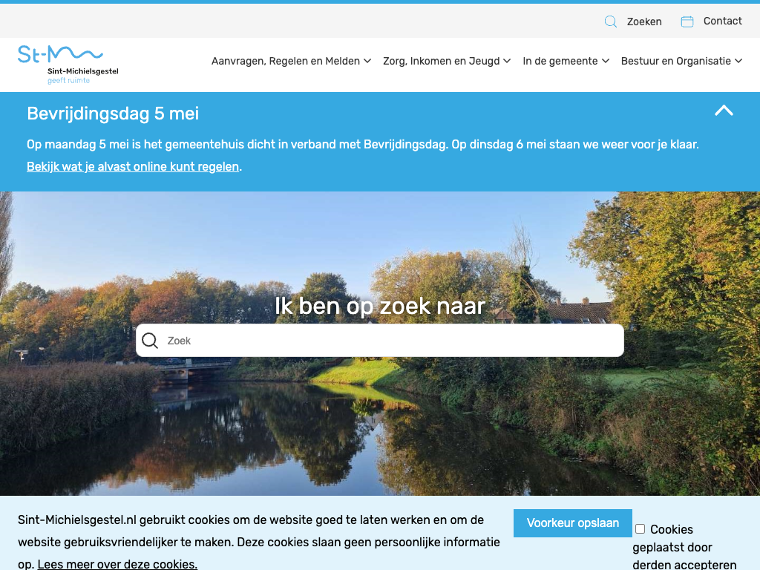Click the magnifier icon beside Zoeken
This screenshot has height=570, width=760.
tap(611, 22)
